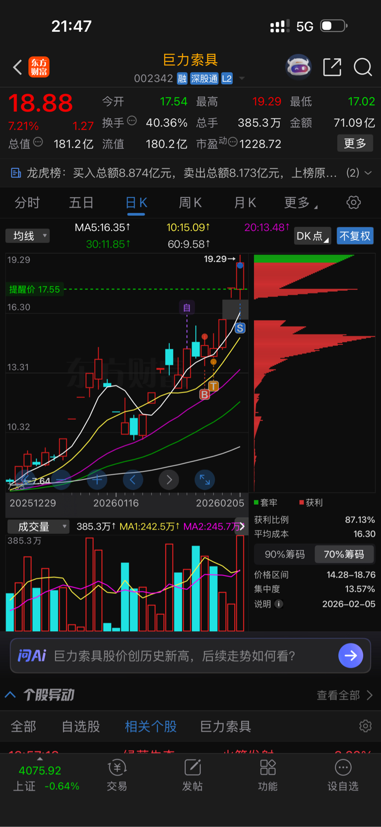
Task: Open the robot AI assistant avatar
Action: click(298, 67)
